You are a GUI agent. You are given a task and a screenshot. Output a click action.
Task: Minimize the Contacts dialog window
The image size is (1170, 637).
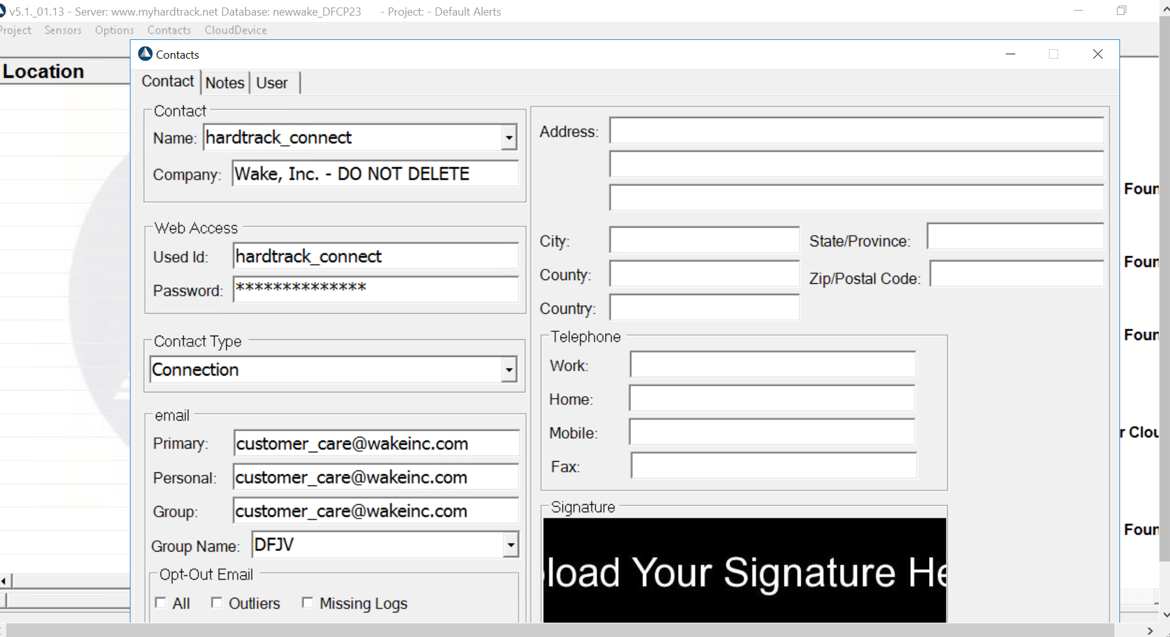coord(1011,54)
